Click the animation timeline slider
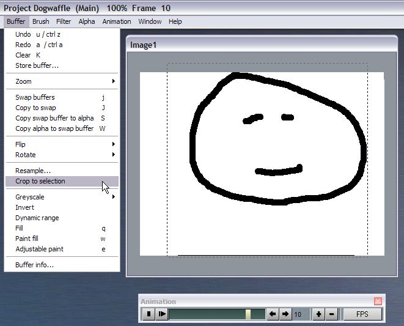The width and height of the screenshot is (404, 326). [x=217, y=314]
